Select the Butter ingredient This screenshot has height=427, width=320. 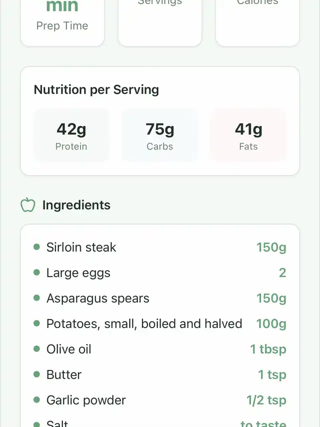click(63, 375)
